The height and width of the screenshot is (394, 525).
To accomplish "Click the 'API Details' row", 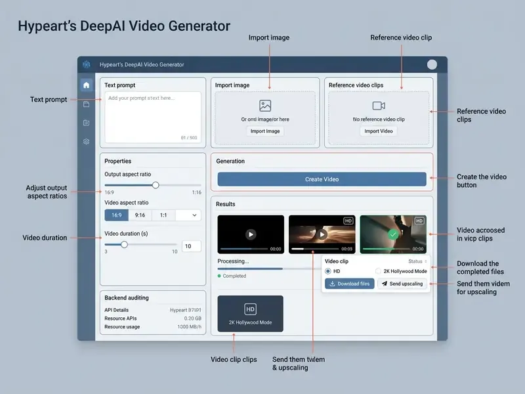I will click(153, 310).
